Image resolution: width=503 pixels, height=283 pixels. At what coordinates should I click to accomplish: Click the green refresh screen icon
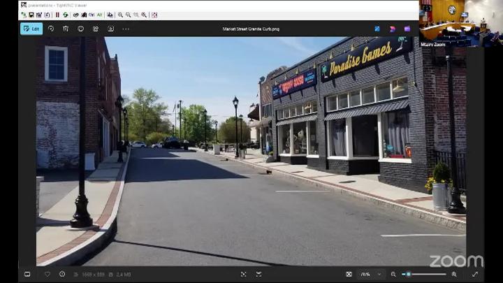coord(66,15)
